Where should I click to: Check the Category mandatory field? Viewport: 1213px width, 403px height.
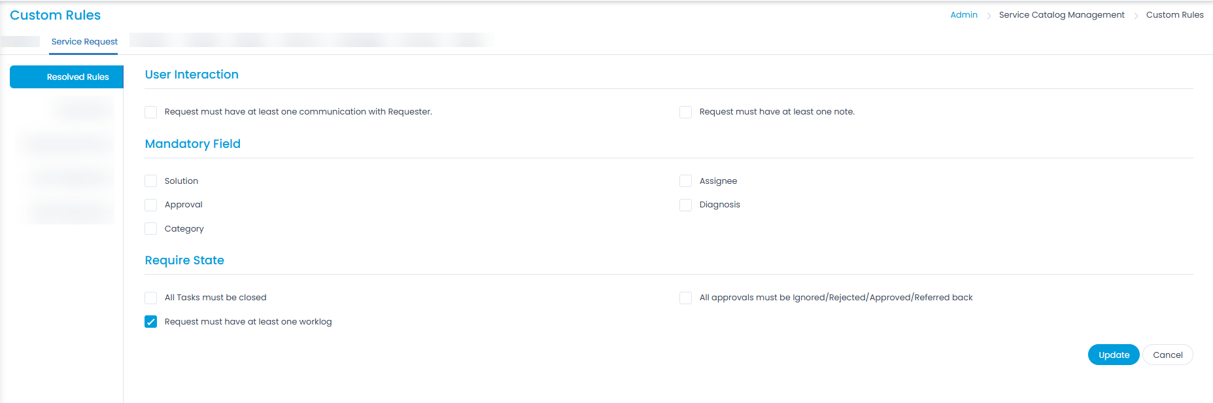point(151,229)
